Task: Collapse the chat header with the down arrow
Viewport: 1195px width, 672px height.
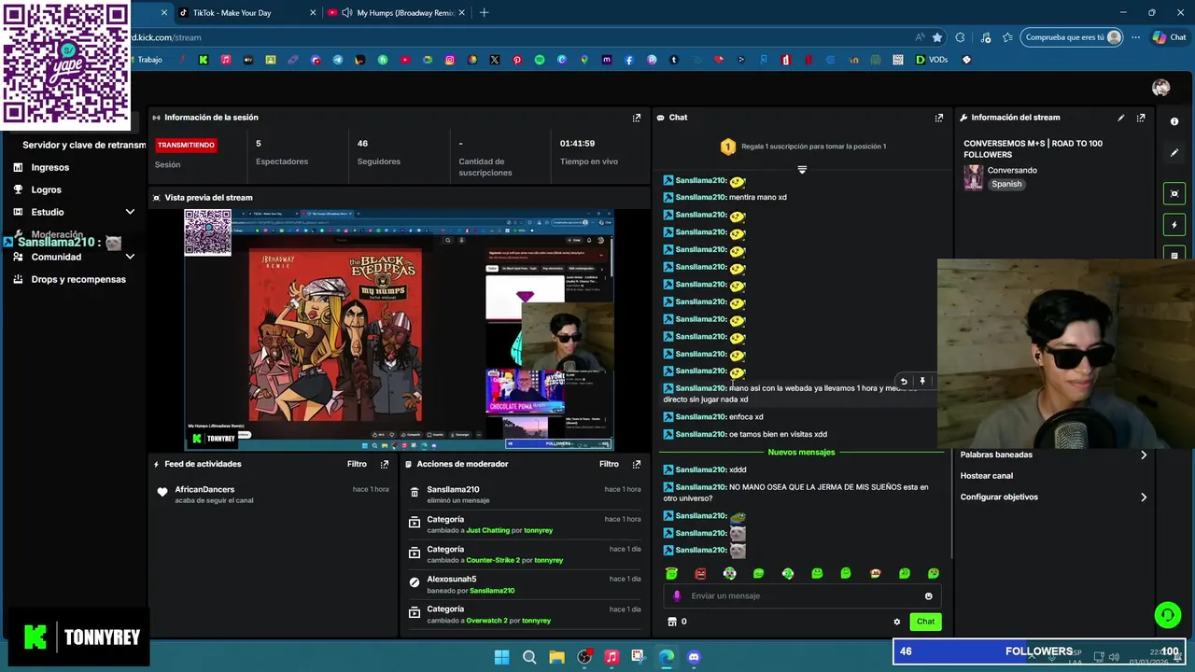Action: tap(802, 170)
